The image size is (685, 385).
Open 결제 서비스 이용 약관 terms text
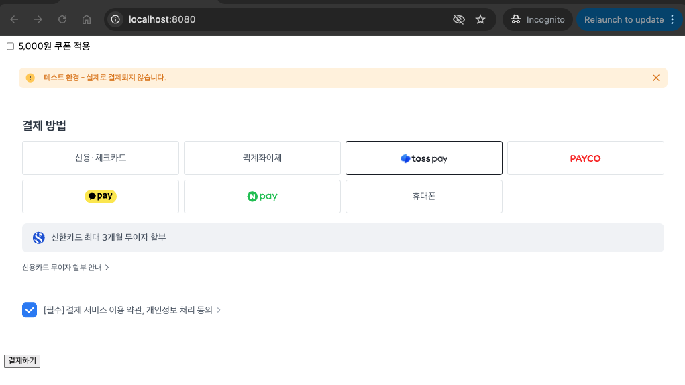coord(128,310)
